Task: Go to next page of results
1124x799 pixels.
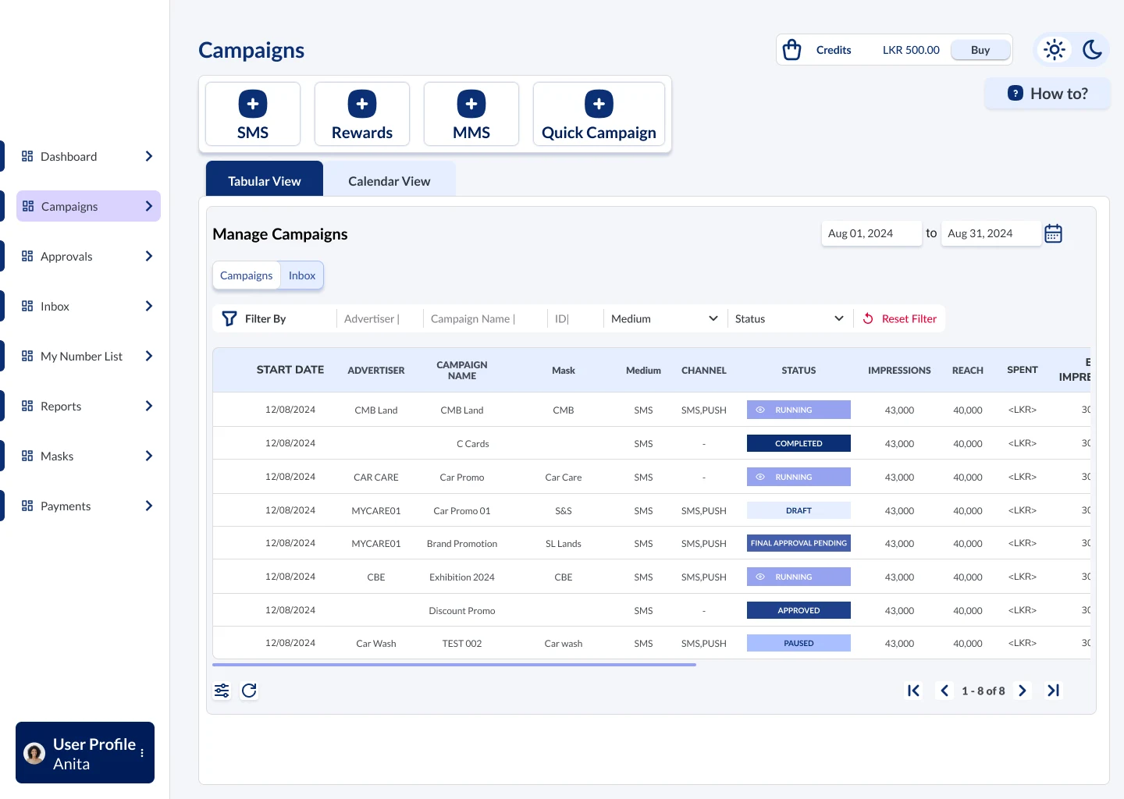Action: click(x=1023, y=691)
